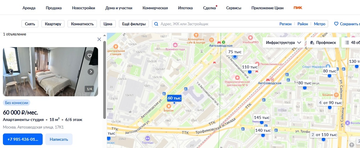Open the Atmosphere cafe & lounge marker
The height and width of the screenshot is (148, 360).
pos(196,35)
